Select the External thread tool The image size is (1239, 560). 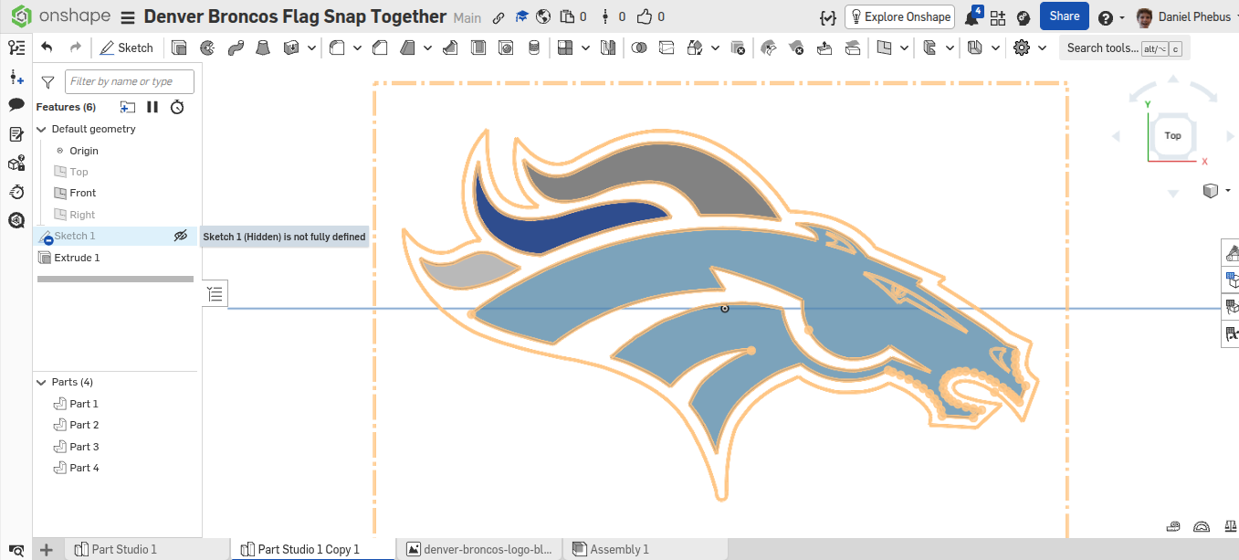coord(534,48)
